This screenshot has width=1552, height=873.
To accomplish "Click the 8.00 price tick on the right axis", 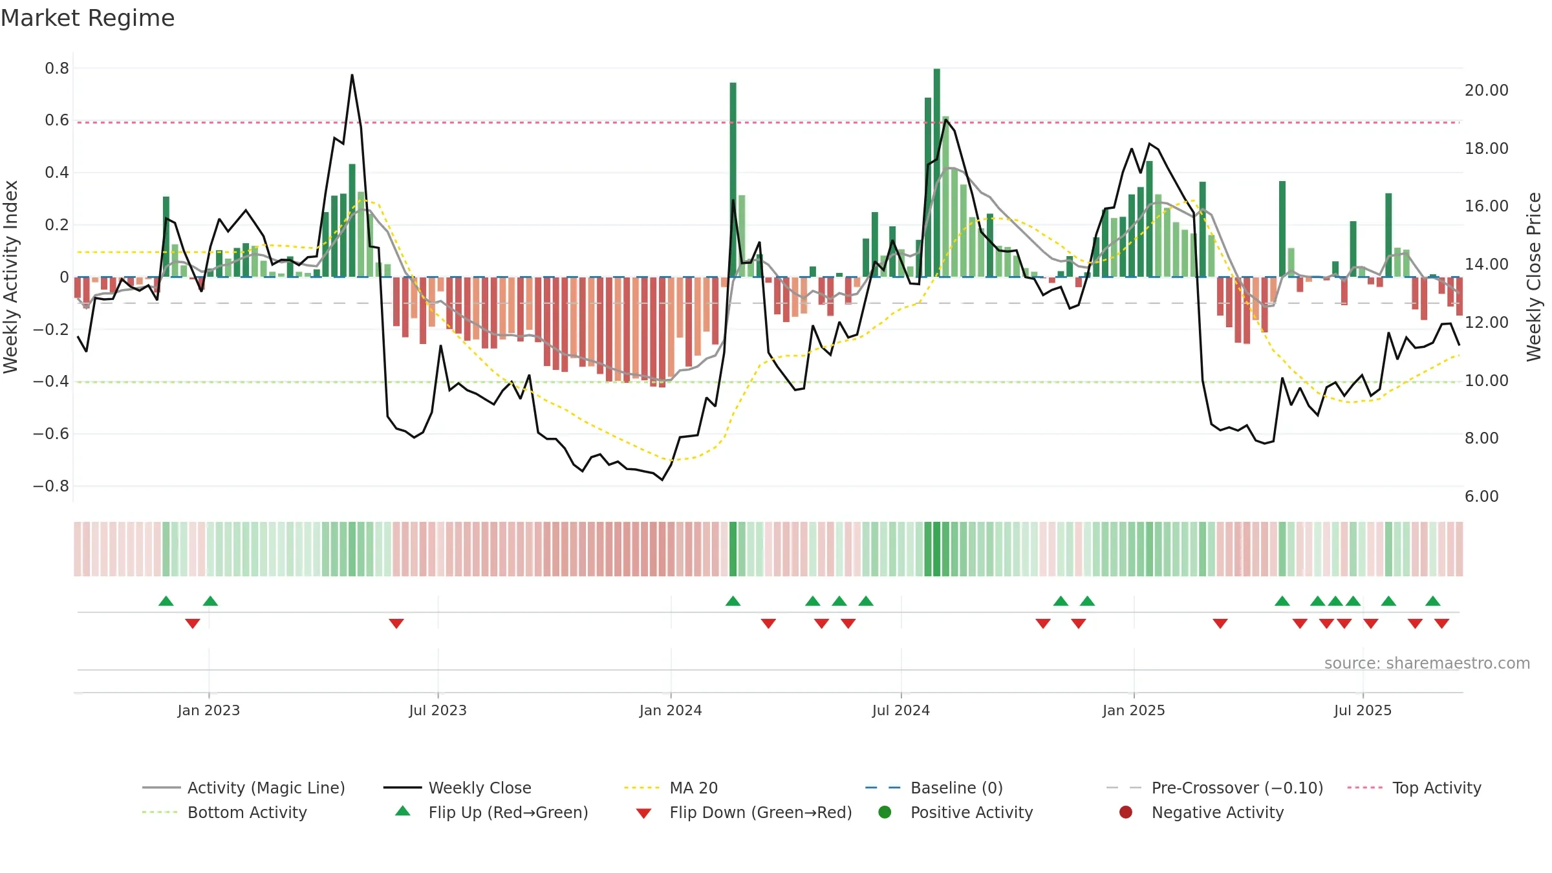I will pyautogui.click(x=1482, y=438).
